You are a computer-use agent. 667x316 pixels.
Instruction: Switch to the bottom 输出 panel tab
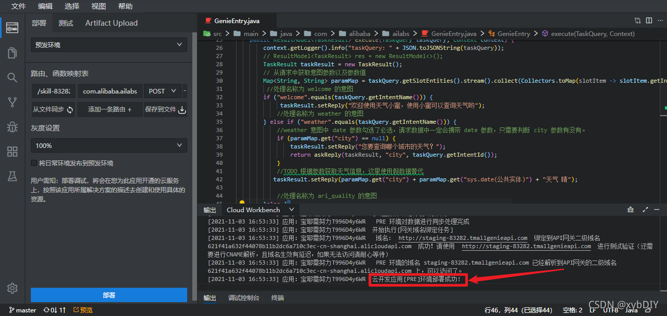click(210, 298)
